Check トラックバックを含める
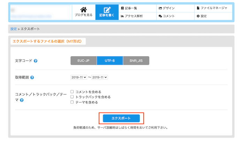244x142 pixels. point(72,97)
